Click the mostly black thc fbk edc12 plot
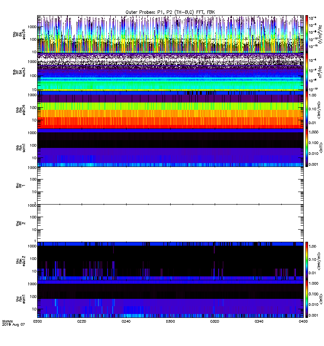The image size is (324, 346). coord(170,261)
